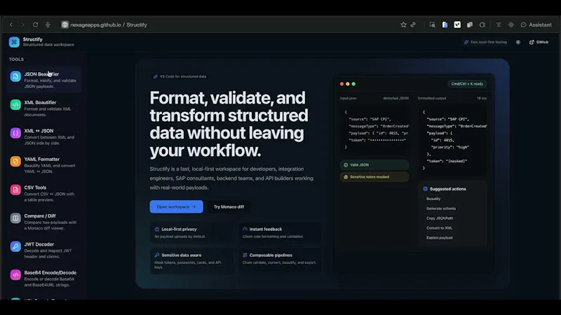Click the detected JSON label

tap(396, 98)
